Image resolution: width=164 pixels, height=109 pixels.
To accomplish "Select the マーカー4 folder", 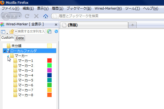I will pos(23,75).
